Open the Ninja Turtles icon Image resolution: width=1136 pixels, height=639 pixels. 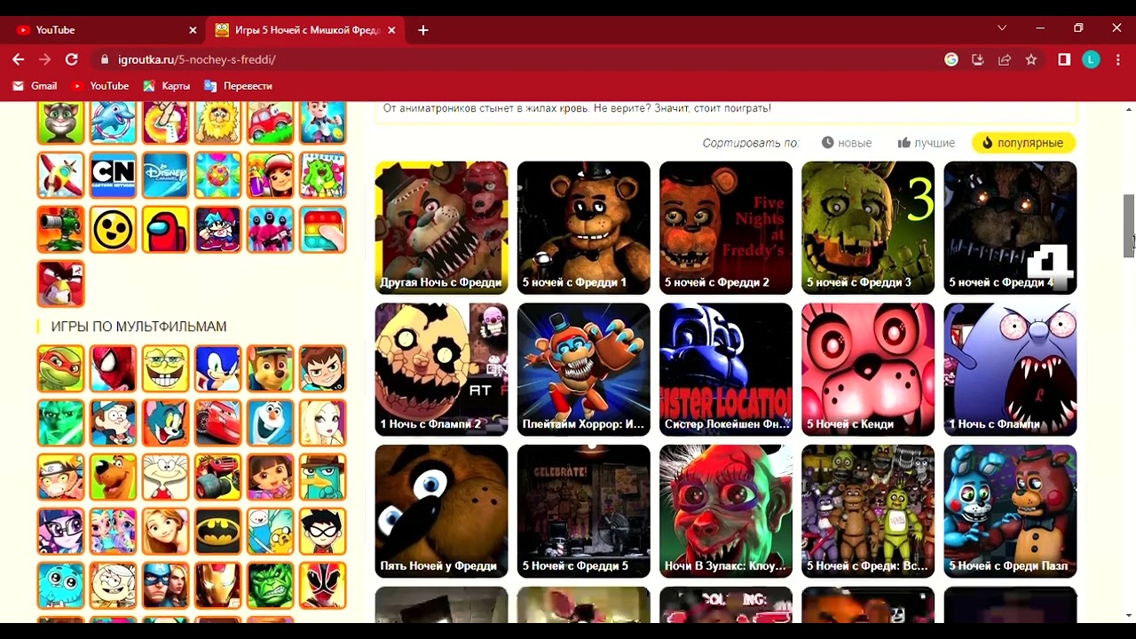coord(60,368)
